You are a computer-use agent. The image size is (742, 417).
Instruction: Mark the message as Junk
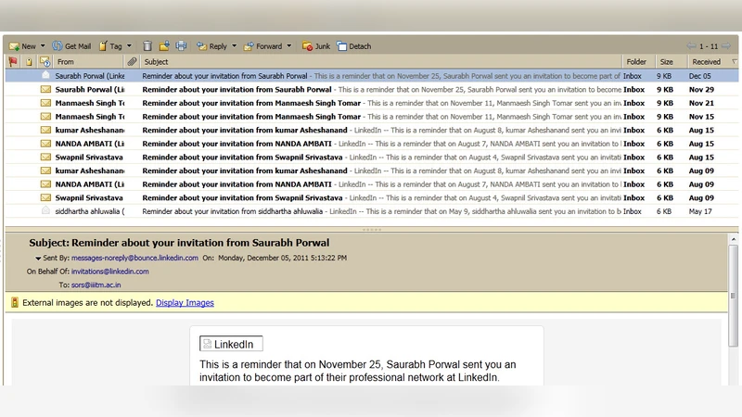[x=316, y=46]
